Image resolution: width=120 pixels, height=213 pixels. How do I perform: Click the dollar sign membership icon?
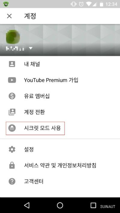[12, 96]
